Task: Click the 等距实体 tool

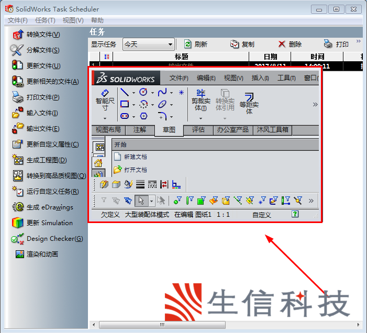Action: click(249, 103)
